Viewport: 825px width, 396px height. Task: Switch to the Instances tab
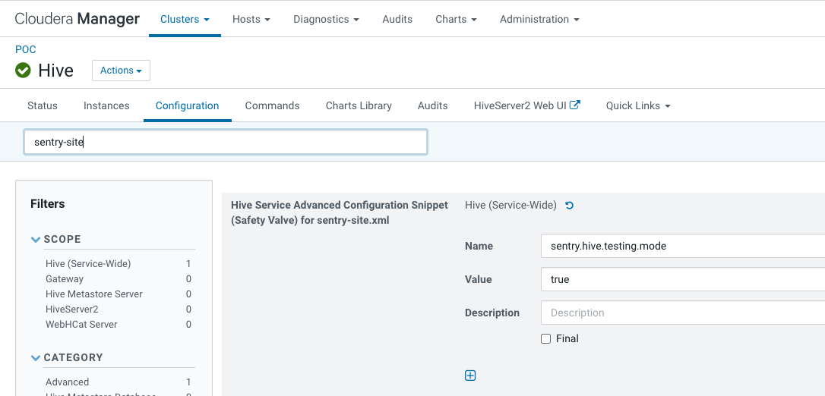click(x=106, y=105)
